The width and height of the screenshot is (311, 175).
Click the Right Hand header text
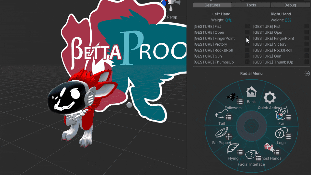(x=281, y=14)
